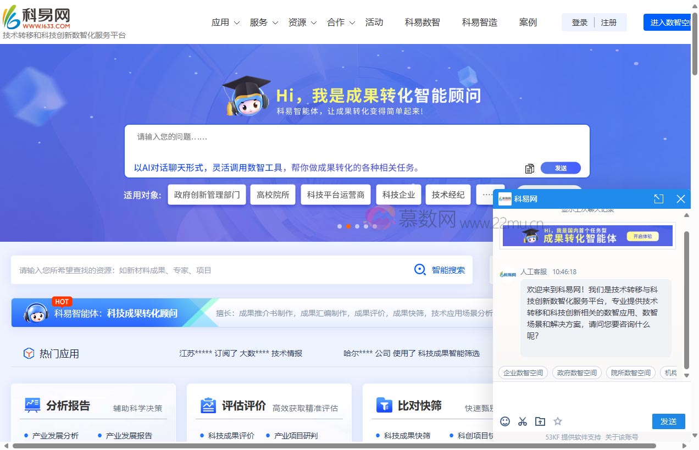Click the document icon next to 发送 in AI question box
The height and width of the screenshot is (450, 699).
(x=529, y=168)
